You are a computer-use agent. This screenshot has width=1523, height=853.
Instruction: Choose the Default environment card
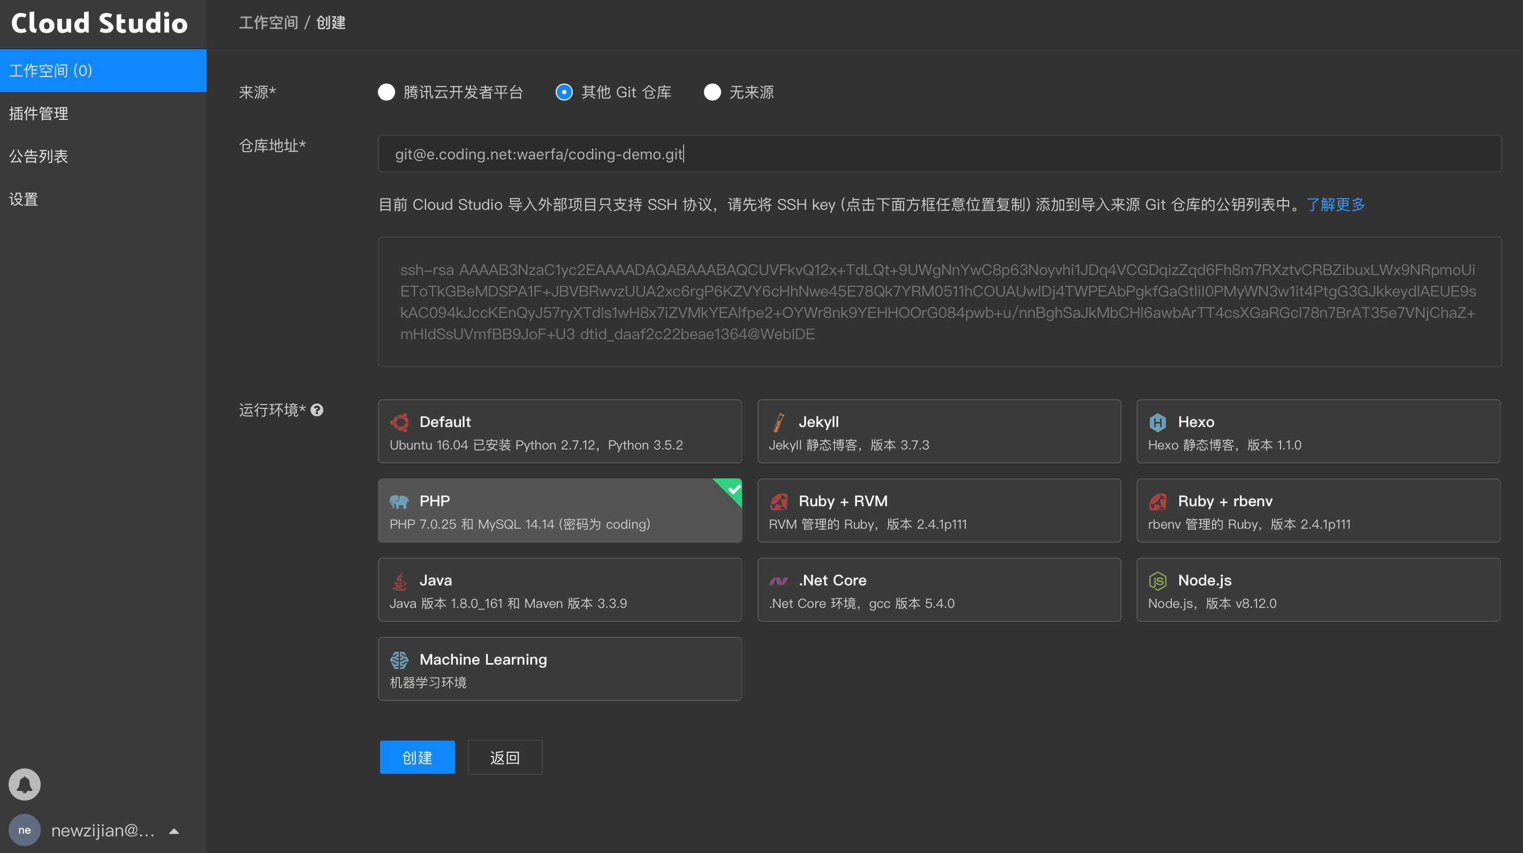point(560,431)
